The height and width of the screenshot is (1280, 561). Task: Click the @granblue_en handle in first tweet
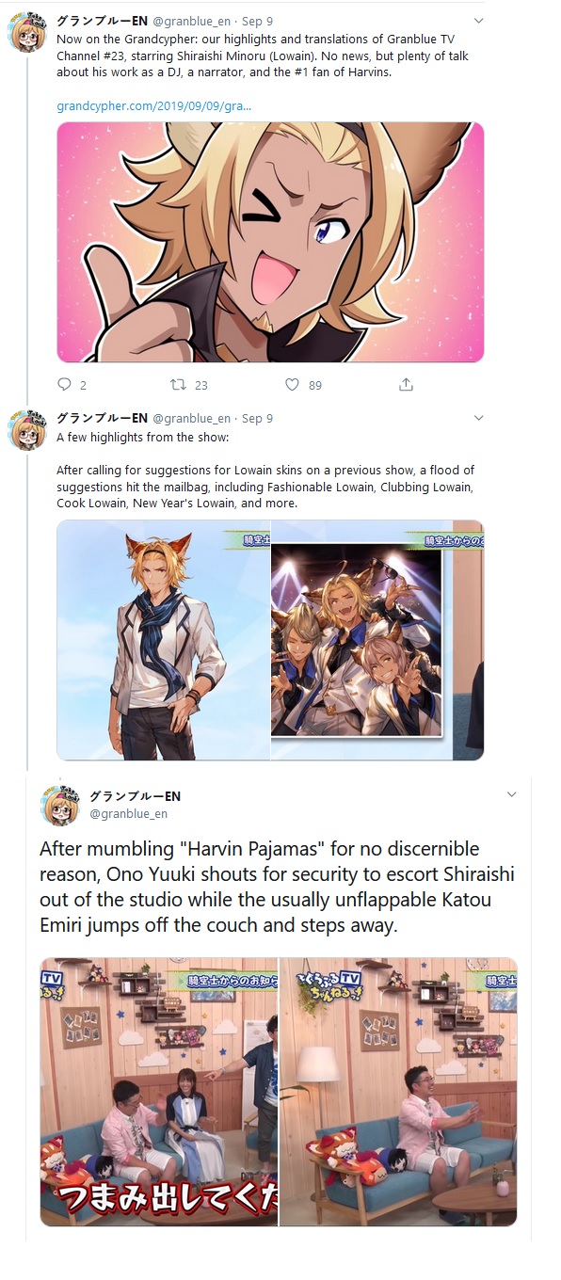(x=191, y=20)
